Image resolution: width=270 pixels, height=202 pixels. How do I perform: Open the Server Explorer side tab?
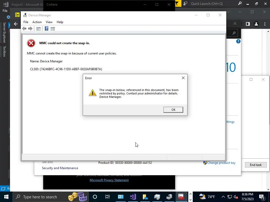click(4, 32)
